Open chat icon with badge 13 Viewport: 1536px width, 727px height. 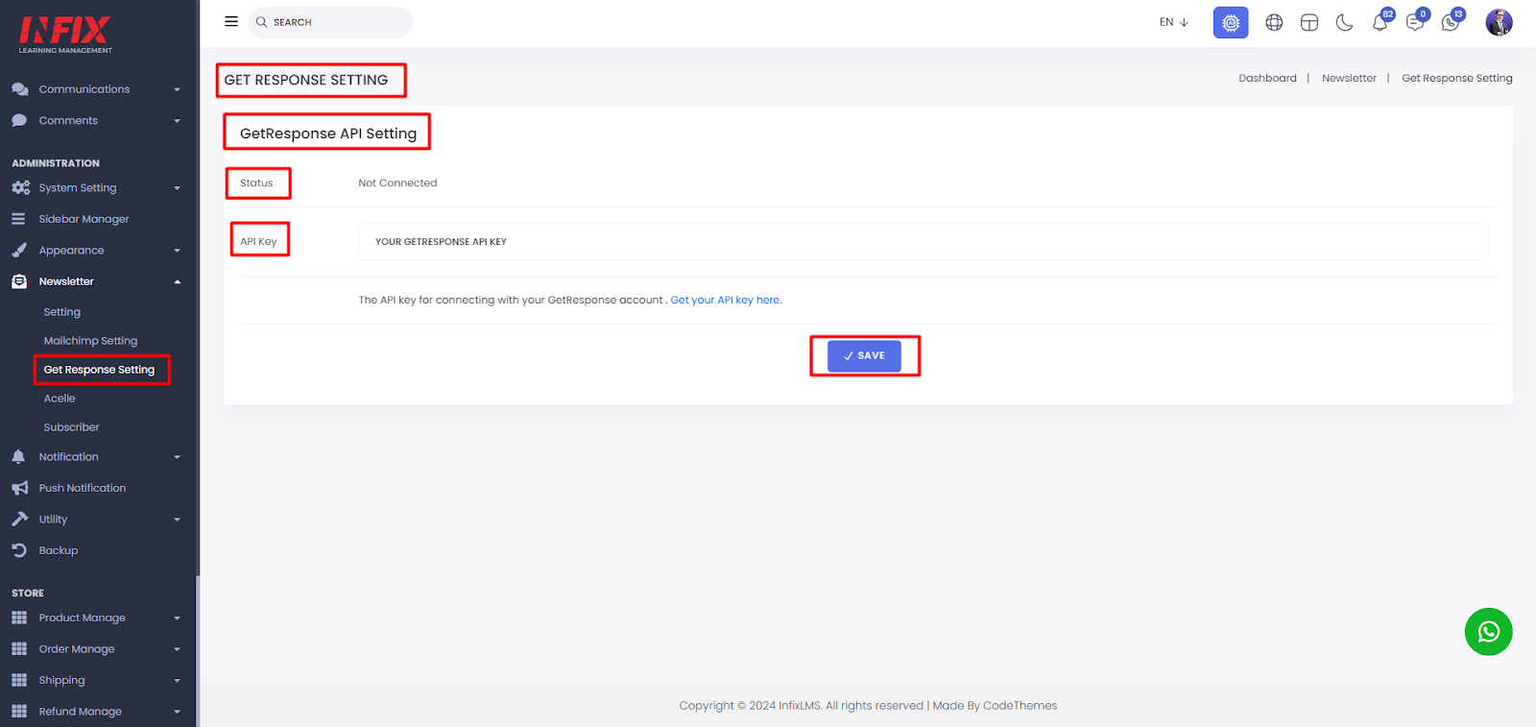point(1452,21)
